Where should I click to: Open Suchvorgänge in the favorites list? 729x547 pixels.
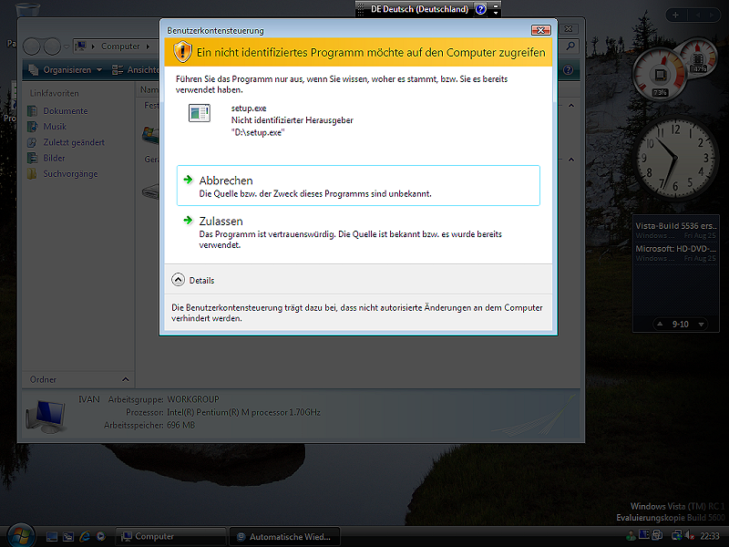tap(70, 173)
